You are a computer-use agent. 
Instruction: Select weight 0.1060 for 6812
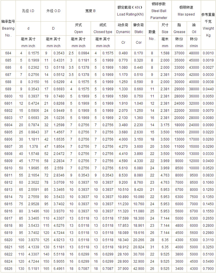tap(208, 182)
